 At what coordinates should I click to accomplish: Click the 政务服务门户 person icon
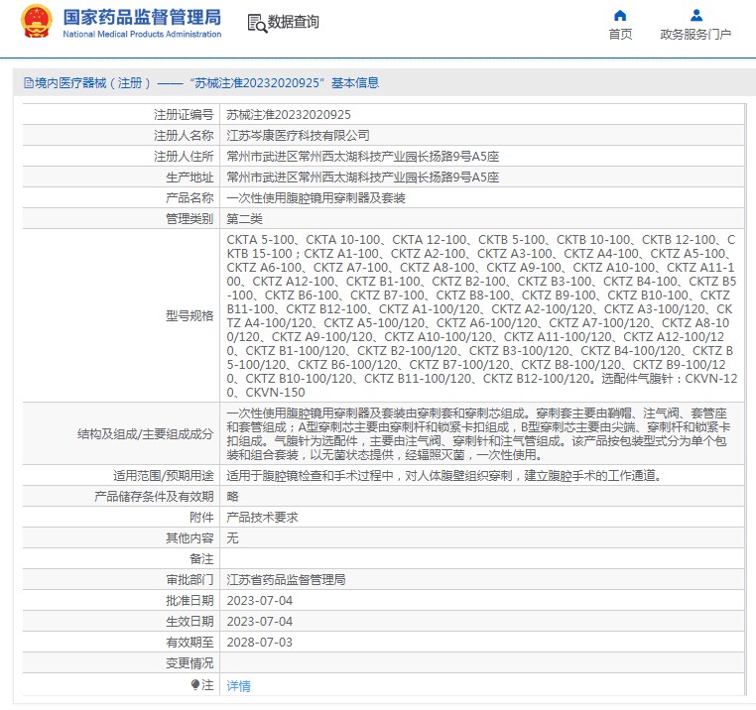pos(695,16)
